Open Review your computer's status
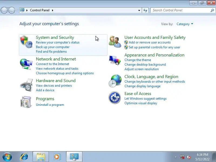The image size is (216, 162). [x=58, y=42]
